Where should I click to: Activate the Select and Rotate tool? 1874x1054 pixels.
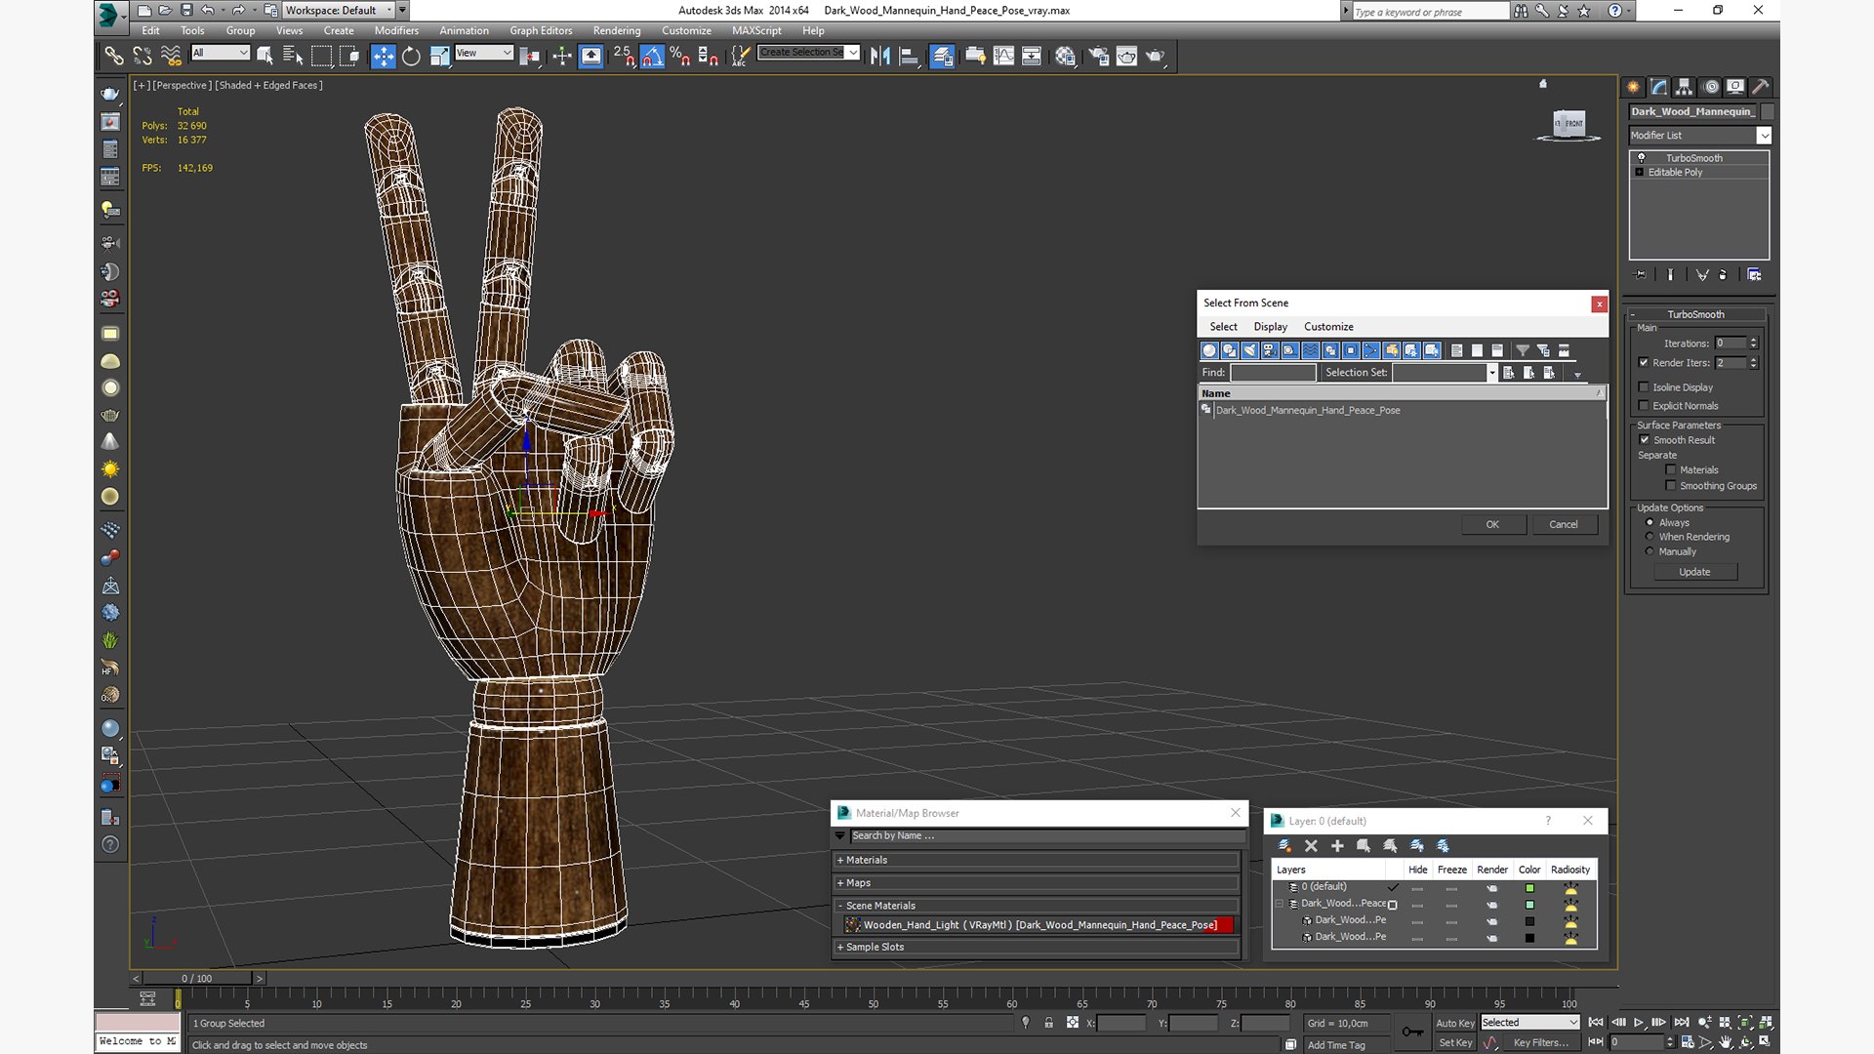pyautogui.click(x=411, y=56)
